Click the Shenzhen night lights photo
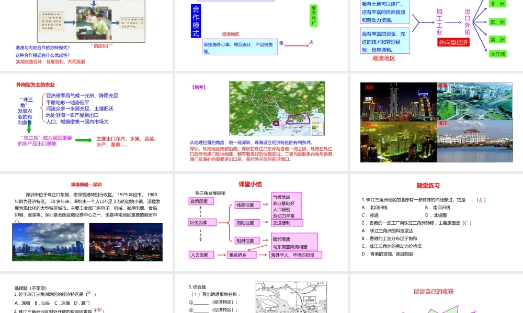The width and height of the screenshot is (523, 313). tap(126, 242)
